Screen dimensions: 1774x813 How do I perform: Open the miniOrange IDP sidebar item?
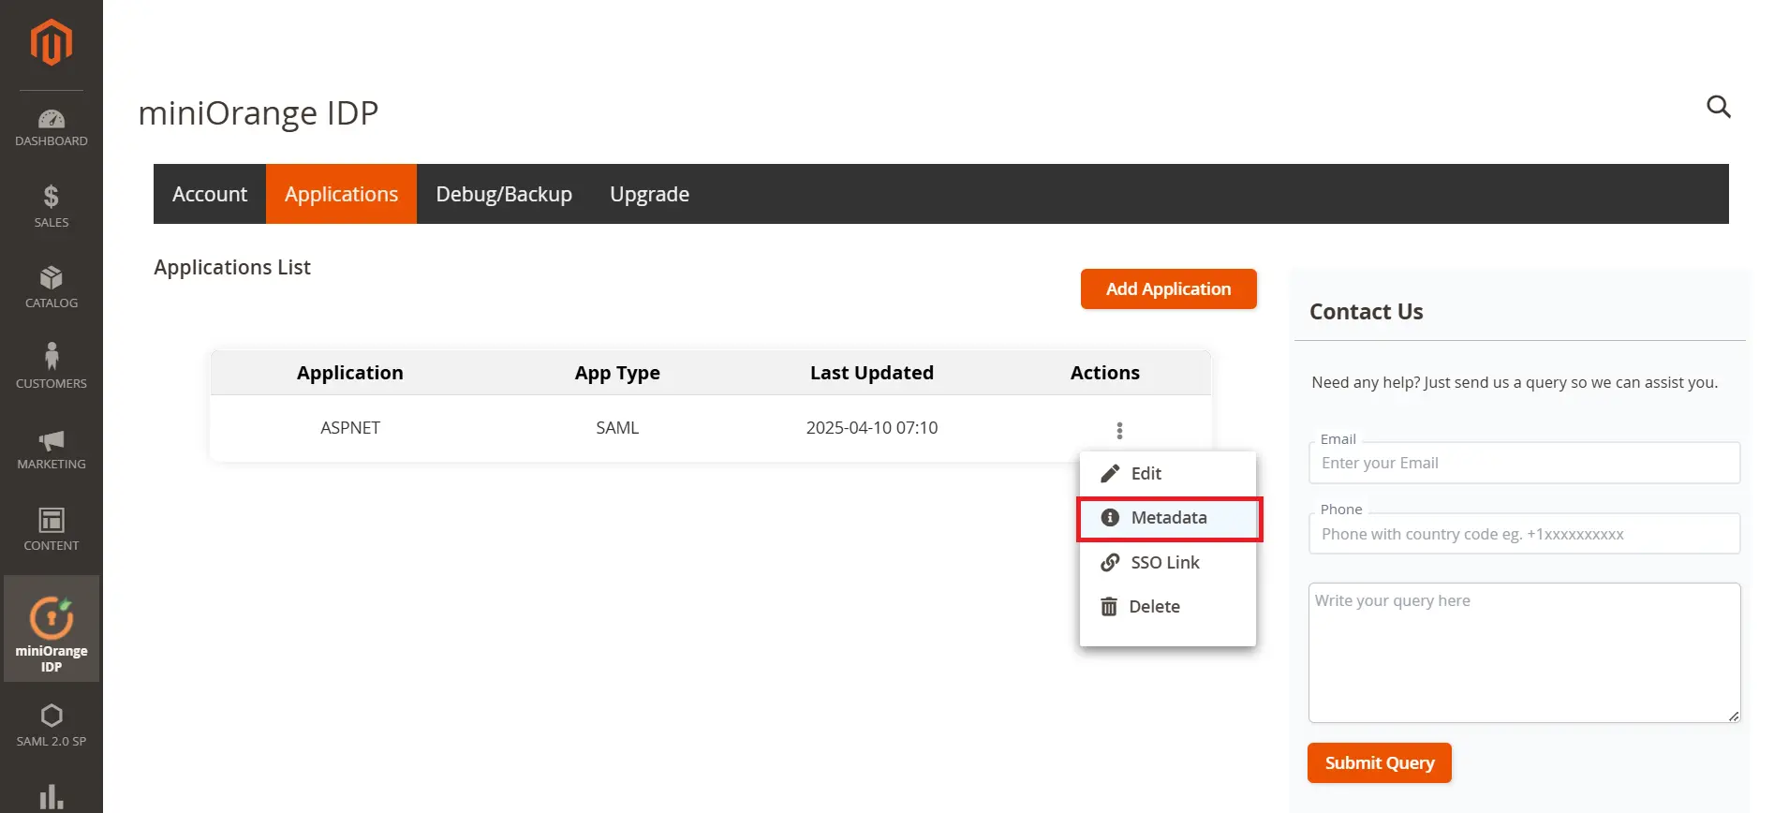[x=52, y=629]
